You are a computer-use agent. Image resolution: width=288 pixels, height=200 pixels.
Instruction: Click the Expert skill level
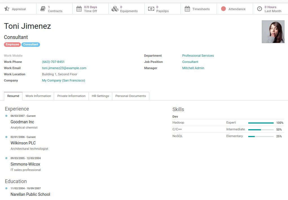coord(231,122)
